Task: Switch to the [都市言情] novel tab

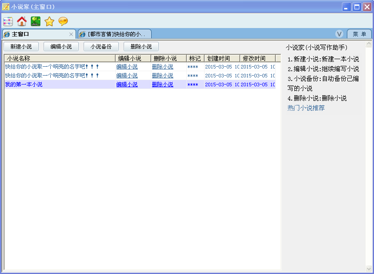Action: 115,34
